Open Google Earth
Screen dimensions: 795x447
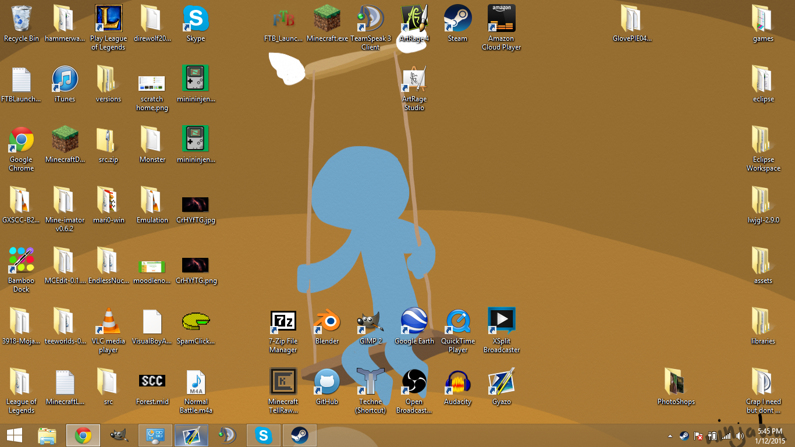[414, 321]
